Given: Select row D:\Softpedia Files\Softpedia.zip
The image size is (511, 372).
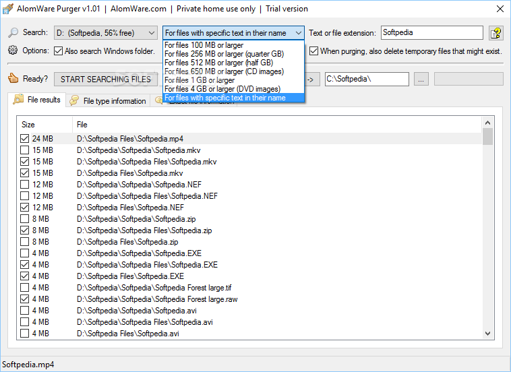Looking at the screenshot, I should point(249,242).
